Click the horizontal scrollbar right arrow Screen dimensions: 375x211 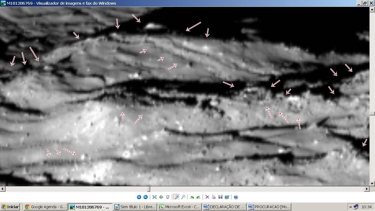click(x=367, y=189)
